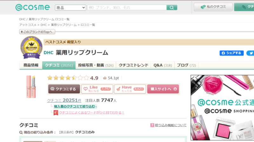Click the DHC brand name in title
Viewport: 254px width, 142px height.
pyautogui.click(x=49, y=53)
